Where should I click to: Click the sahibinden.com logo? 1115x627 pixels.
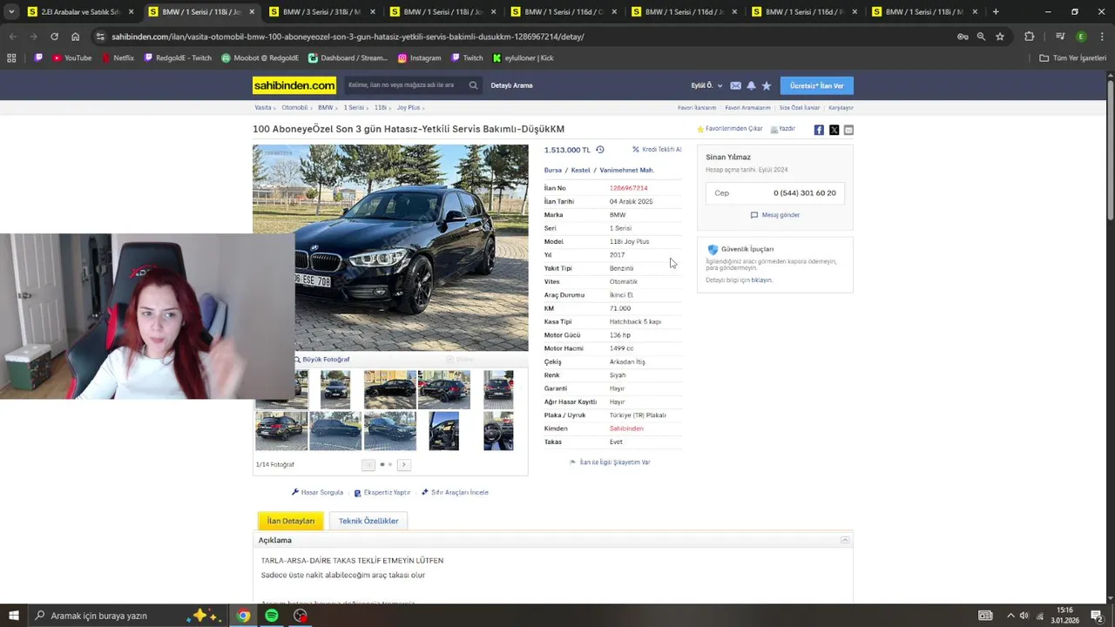coord(294,85)
